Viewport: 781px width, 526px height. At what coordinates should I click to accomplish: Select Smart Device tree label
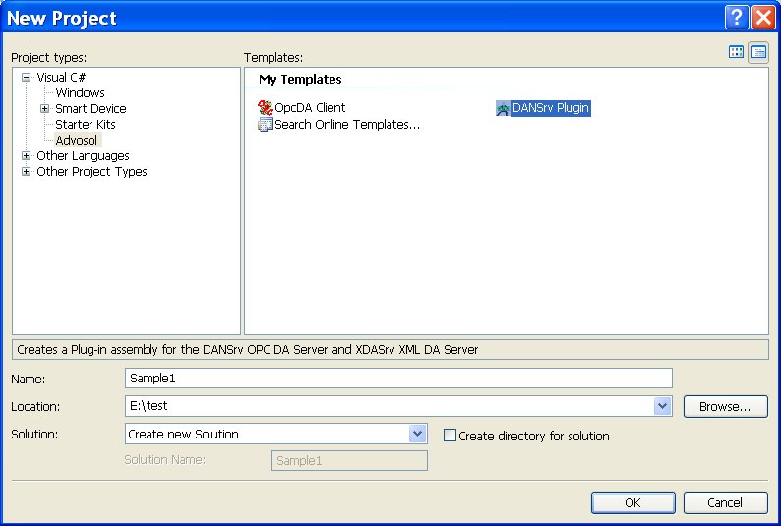pyautogui.click(x=90, y=108)
